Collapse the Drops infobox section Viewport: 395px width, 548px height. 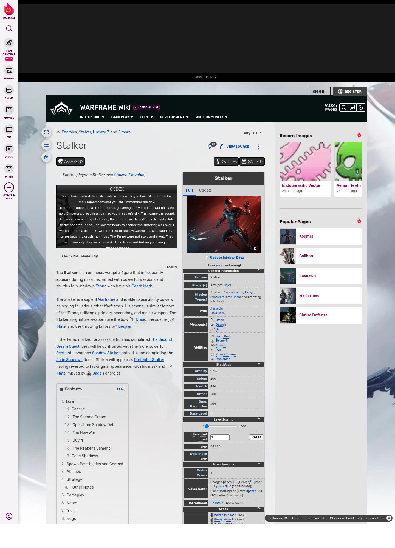(x=259, y=509)
